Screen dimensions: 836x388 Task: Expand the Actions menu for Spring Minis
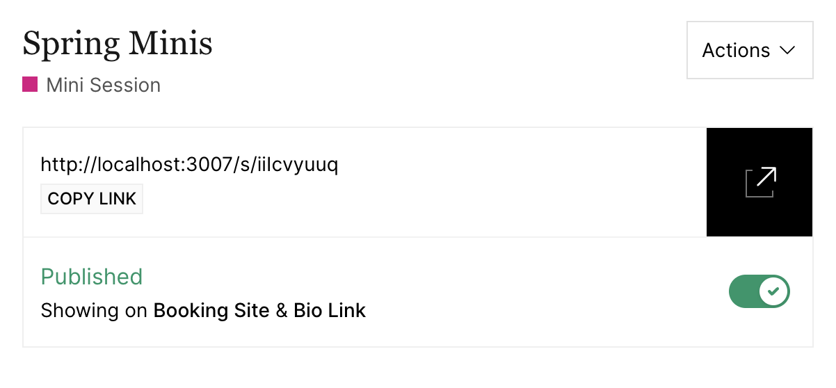click(750, 50)
